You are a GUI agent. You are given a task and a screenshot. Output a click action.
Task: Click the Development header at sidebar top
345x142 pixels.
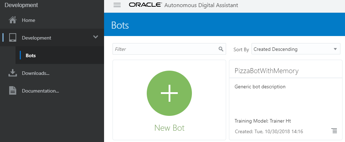tap(22, 5)
